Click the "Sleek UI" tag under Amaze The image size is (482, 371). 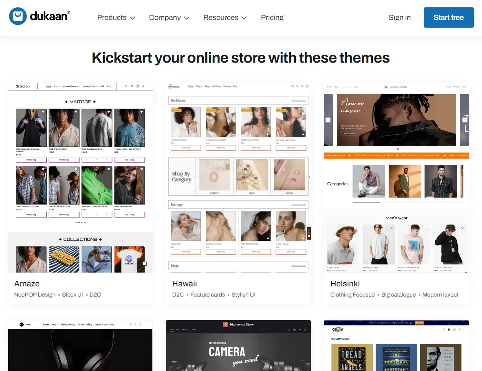tap(73, 295)
